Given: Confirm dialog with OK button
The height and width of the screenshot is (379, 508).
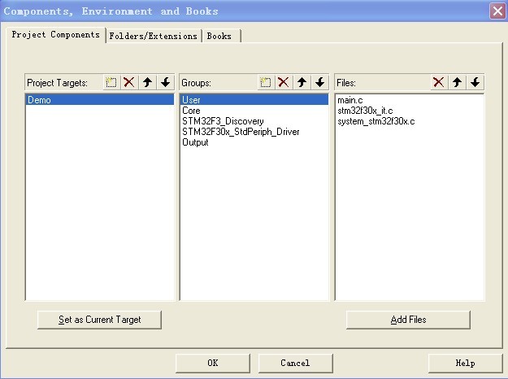Looking at the screenshot, I should pyautogui.click(x=212, y=363).
